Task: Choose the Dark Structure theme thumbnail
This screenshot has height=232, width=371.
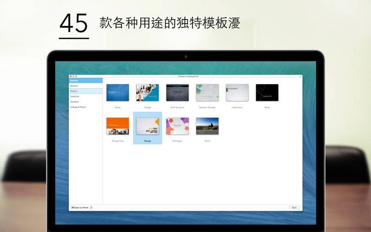Action: [x=178, y=92]
